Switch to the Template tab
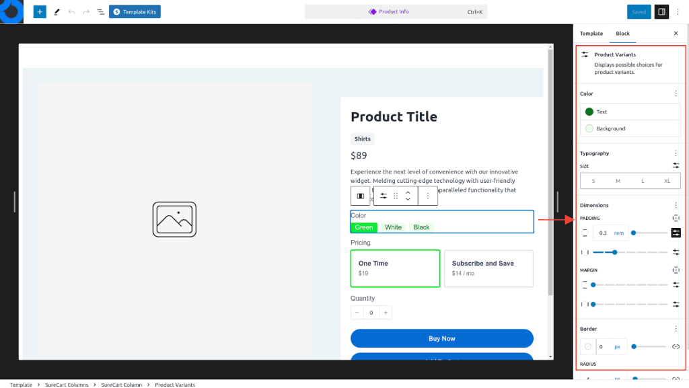Viewport: 689px width, 388px height. 591,34
